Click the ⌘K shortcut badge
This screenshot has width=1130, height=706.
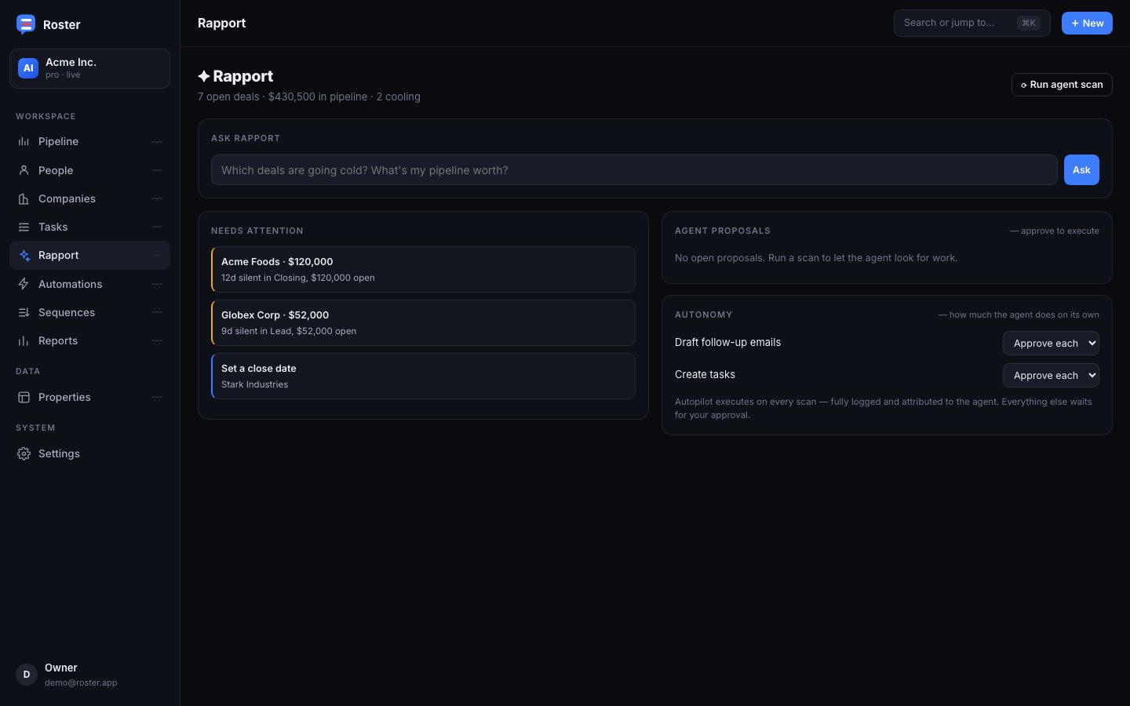tap(1028, 23)
